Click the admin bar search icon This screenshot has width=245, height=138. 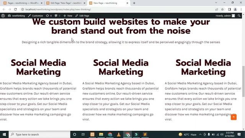point(239,16)
